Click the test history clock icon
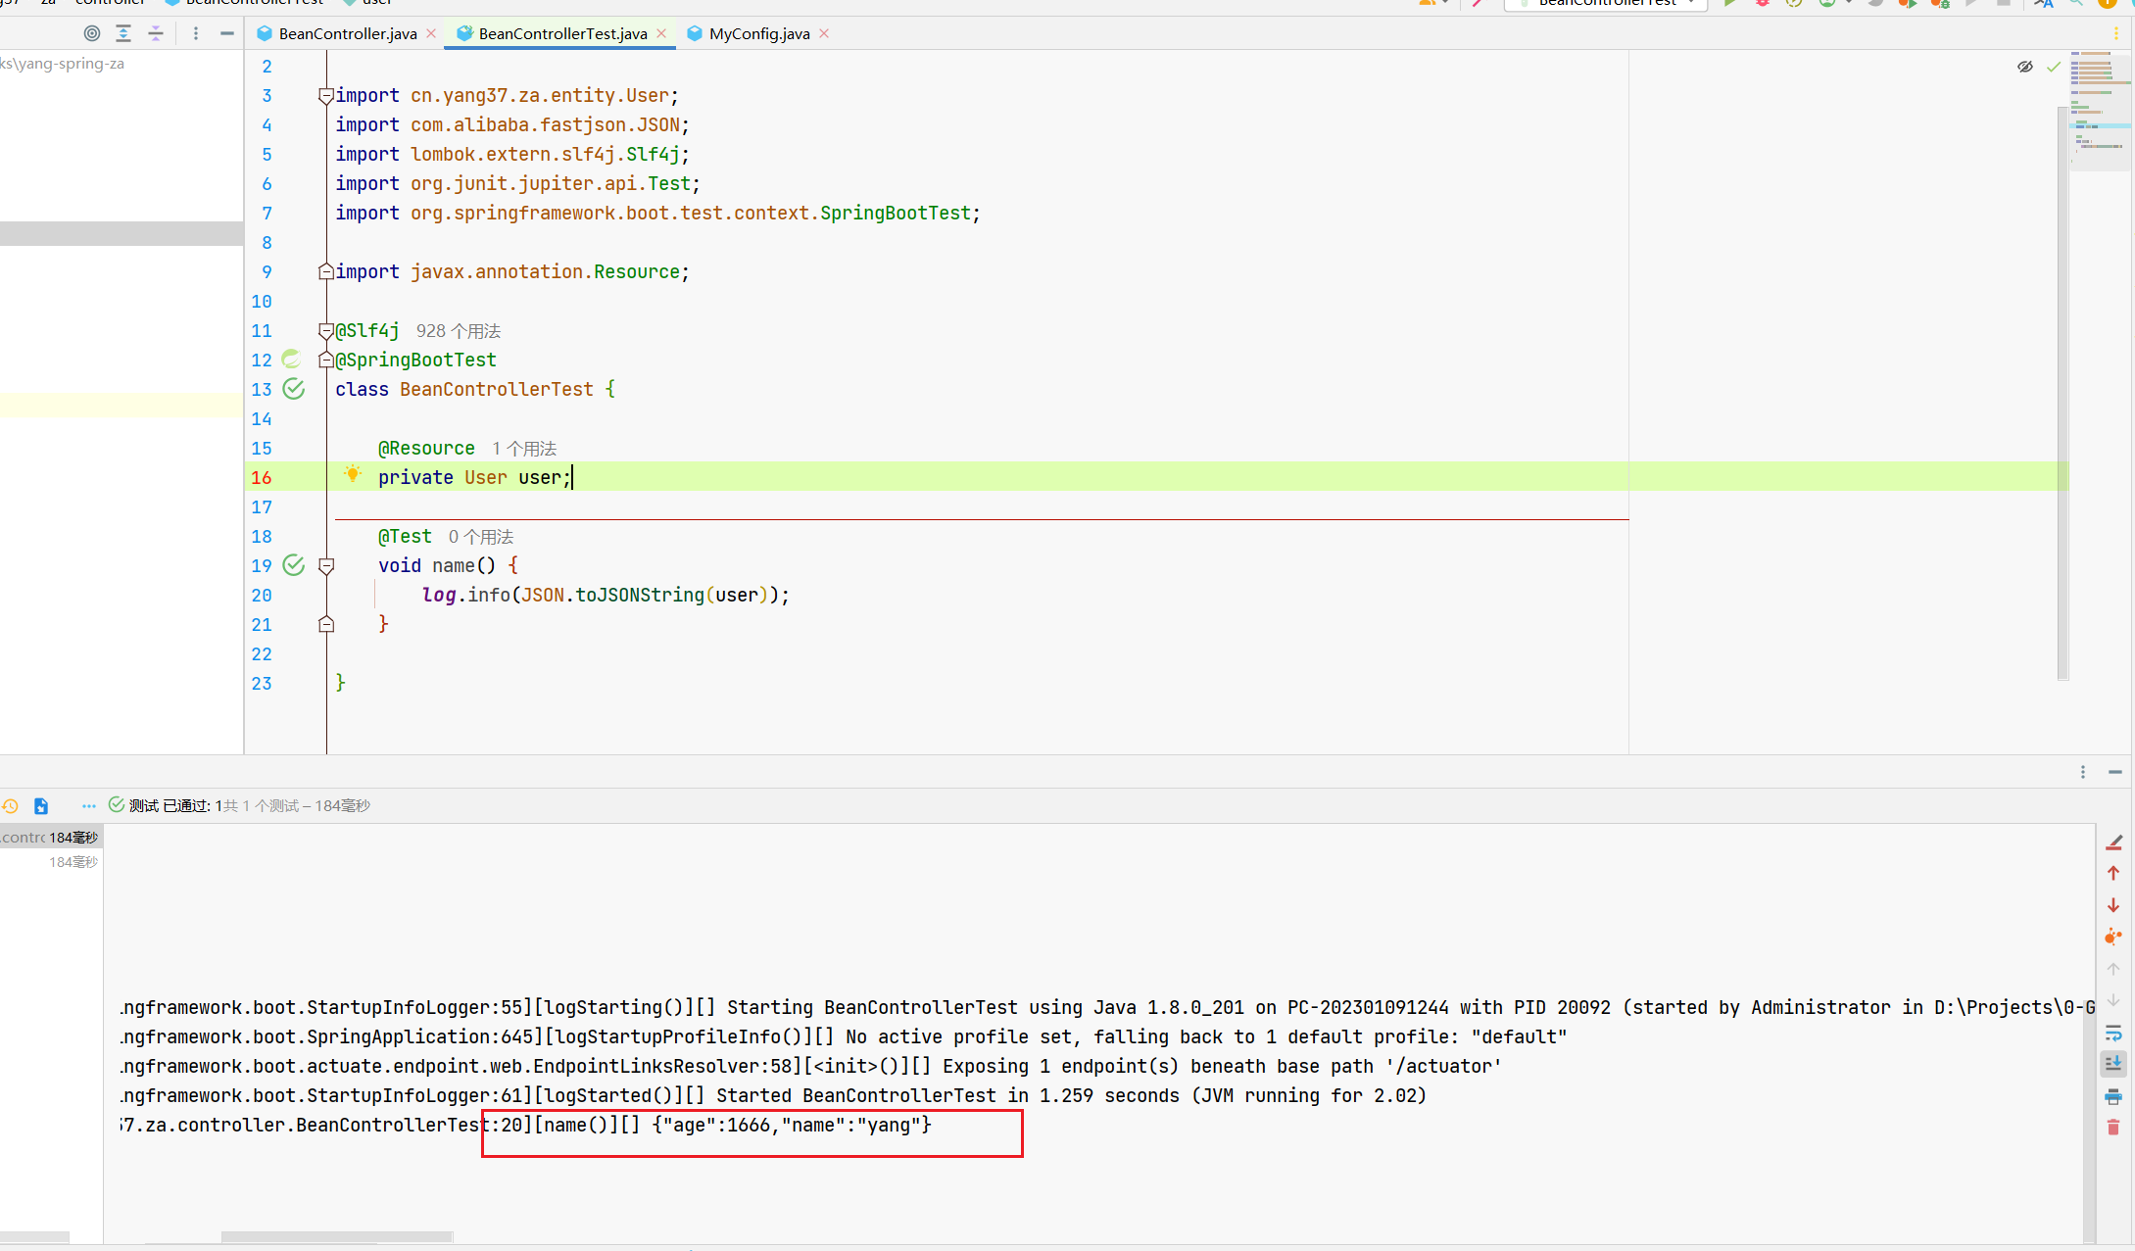The width and height of the screenshot is (2135, 1251). [x=10, y=805]
